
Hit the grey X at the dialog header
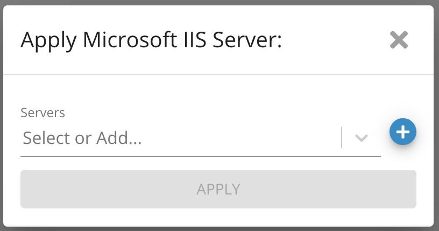[x=399, y=40]
